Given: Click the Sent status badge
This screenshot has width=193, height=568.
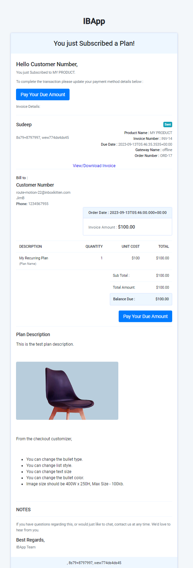Looking at the screenshot, I should click(x=168, y=125).
